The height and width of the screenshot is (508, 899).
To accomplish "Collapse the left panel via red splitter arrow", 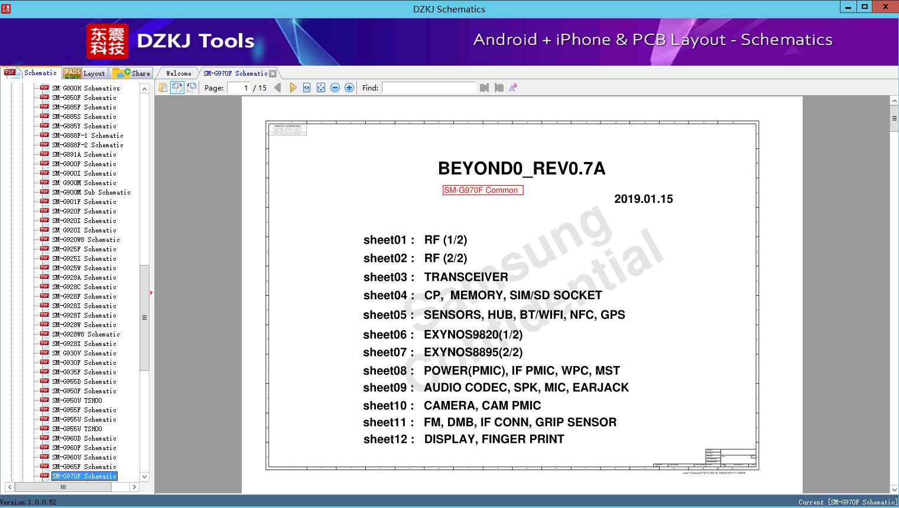I will [151, 293].
